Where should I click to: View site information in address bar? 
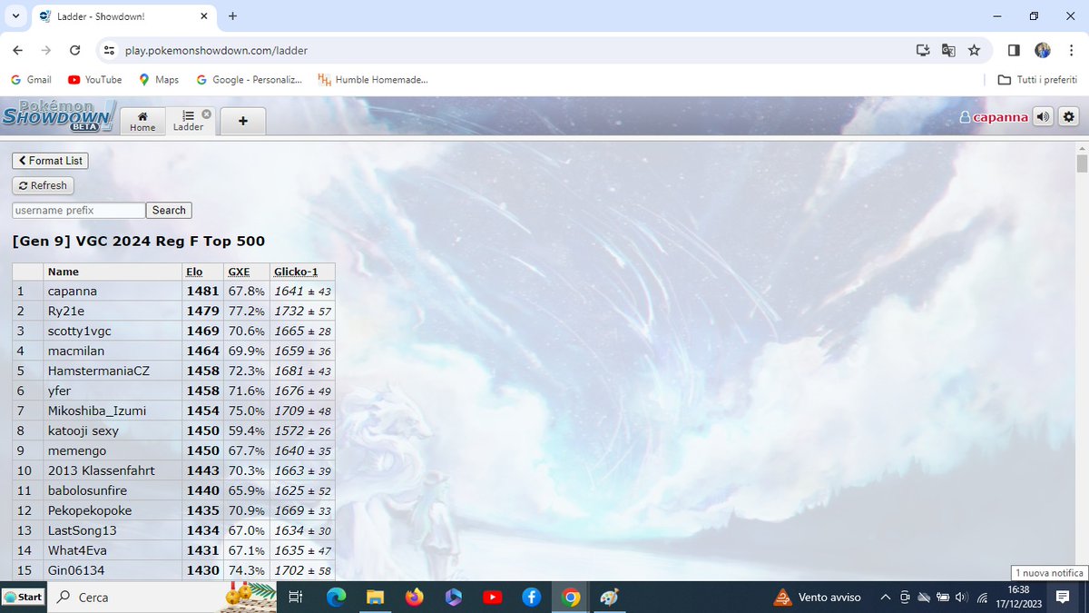point(109,51)
